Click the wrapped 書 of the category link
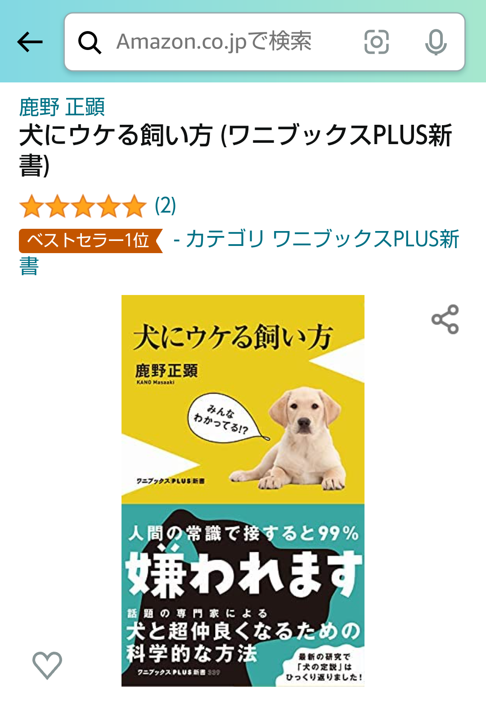 point(29,266)
